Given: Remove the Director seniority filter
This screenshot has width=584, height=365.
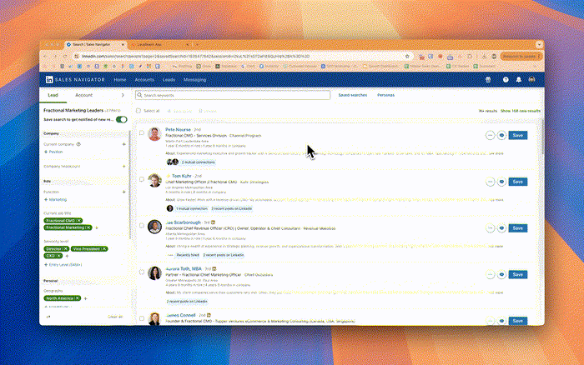Looking at the screenshot, I should tap(66, 249).
